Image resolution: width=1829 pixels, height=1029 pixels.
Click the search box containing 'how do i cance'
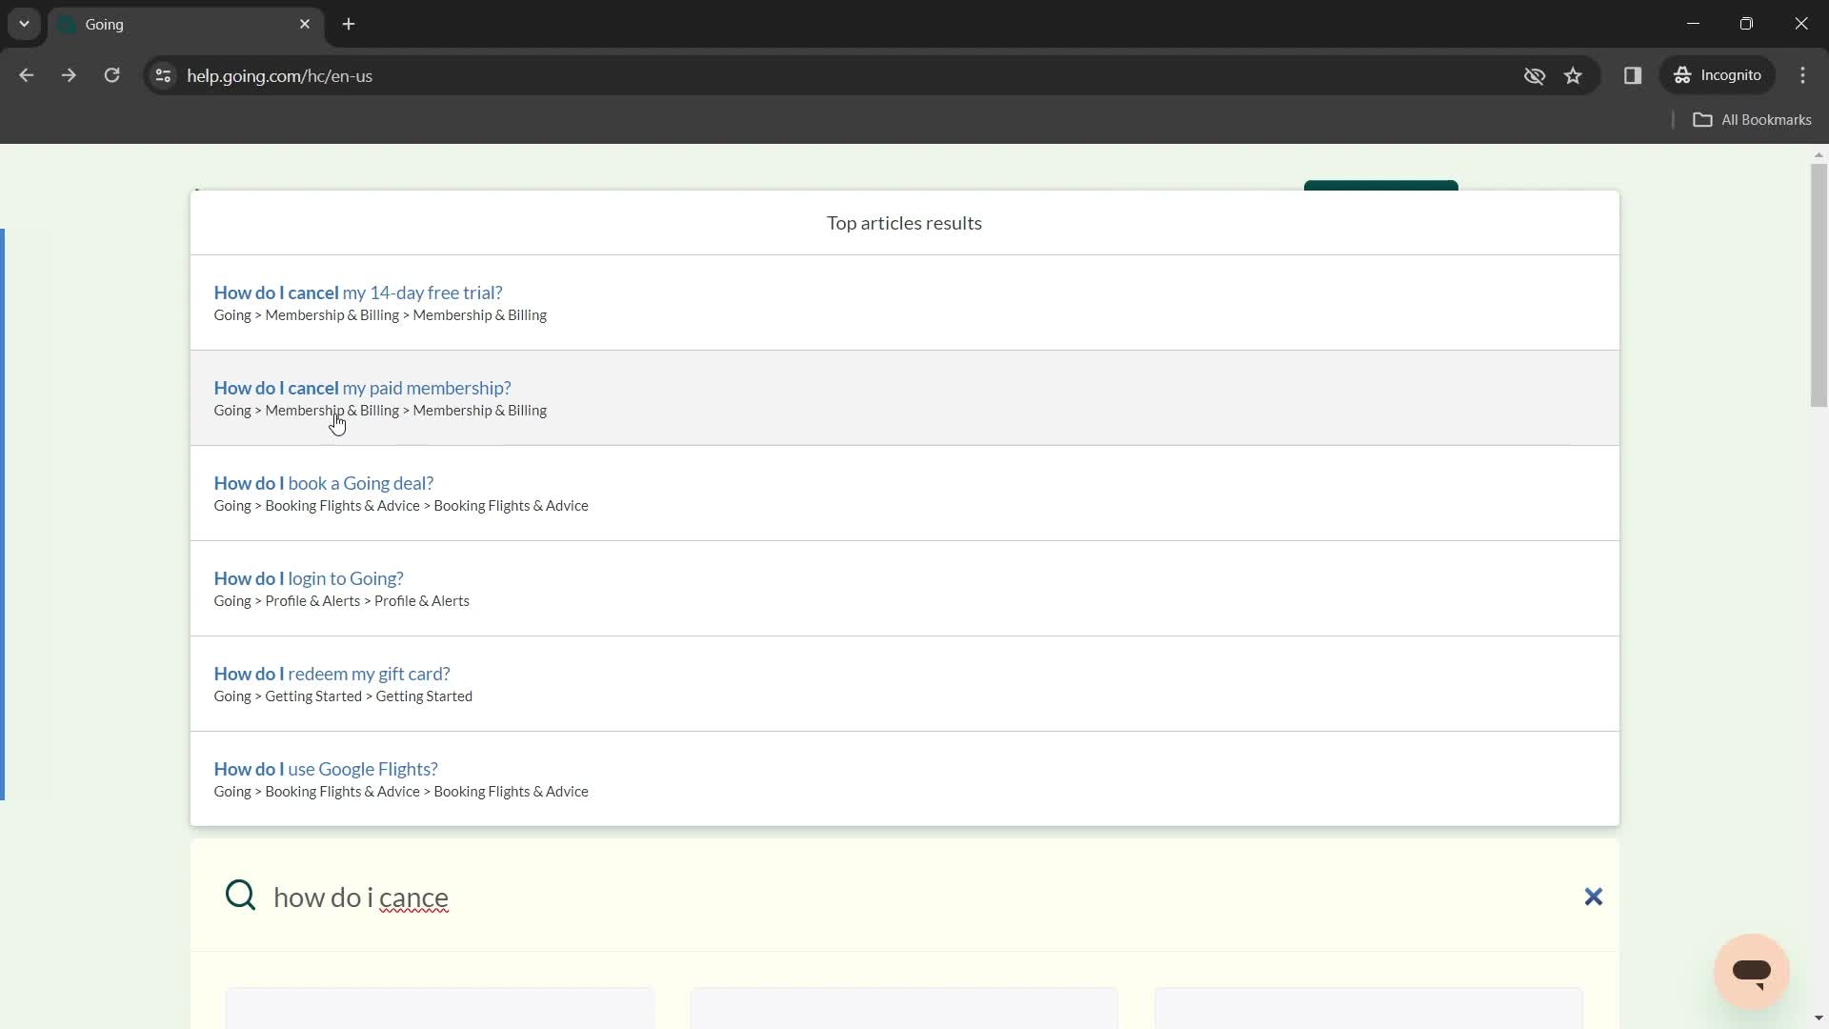905,897
